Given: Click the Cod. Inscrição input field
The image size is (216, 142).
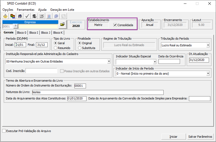Looking at the screenshot, I should pyautogui.click(x=41, y=71).
